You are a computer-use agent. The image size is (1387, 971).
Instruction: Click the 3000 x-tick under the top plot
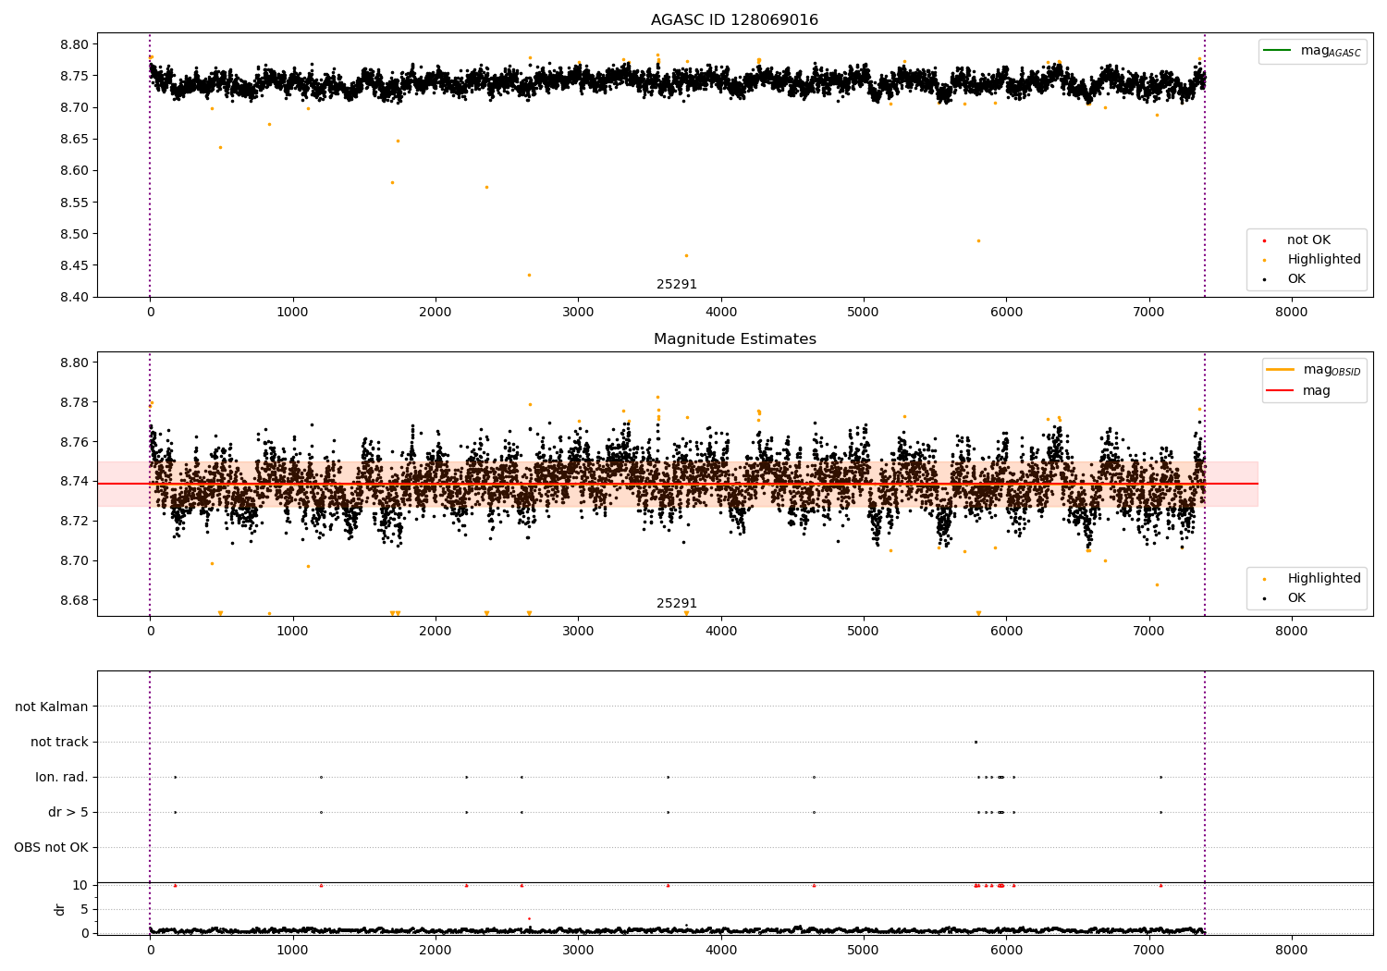click(x=578, y=313)
